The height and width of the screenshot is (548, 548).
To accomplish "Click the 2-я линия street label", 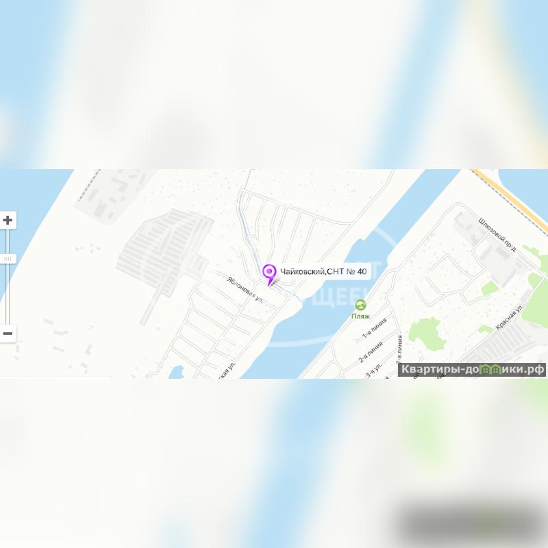I will pos(371,352).
